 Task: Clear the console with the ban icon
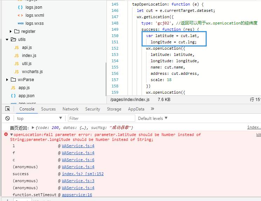click(7, 118)
